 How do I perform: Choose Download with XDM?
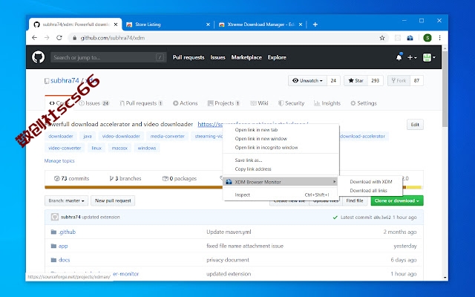point(371,182)
